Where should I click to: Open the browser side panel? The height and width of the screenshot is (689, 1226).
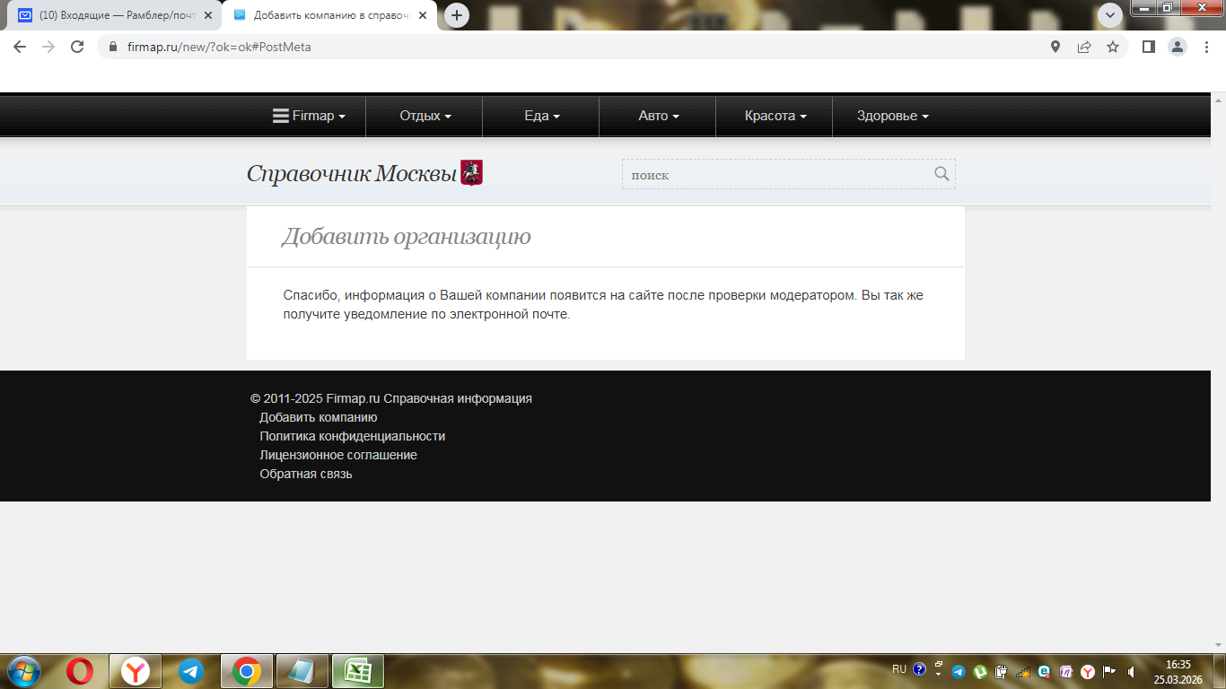tap(1149, 47)
